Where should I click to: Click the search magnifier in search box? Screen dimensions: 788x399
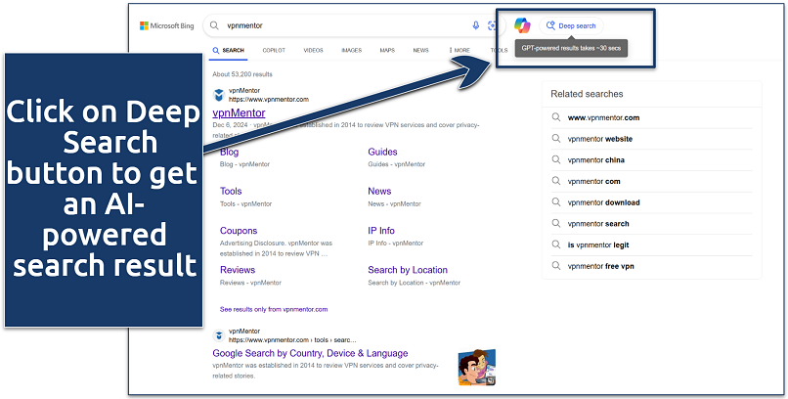[214, 25]
